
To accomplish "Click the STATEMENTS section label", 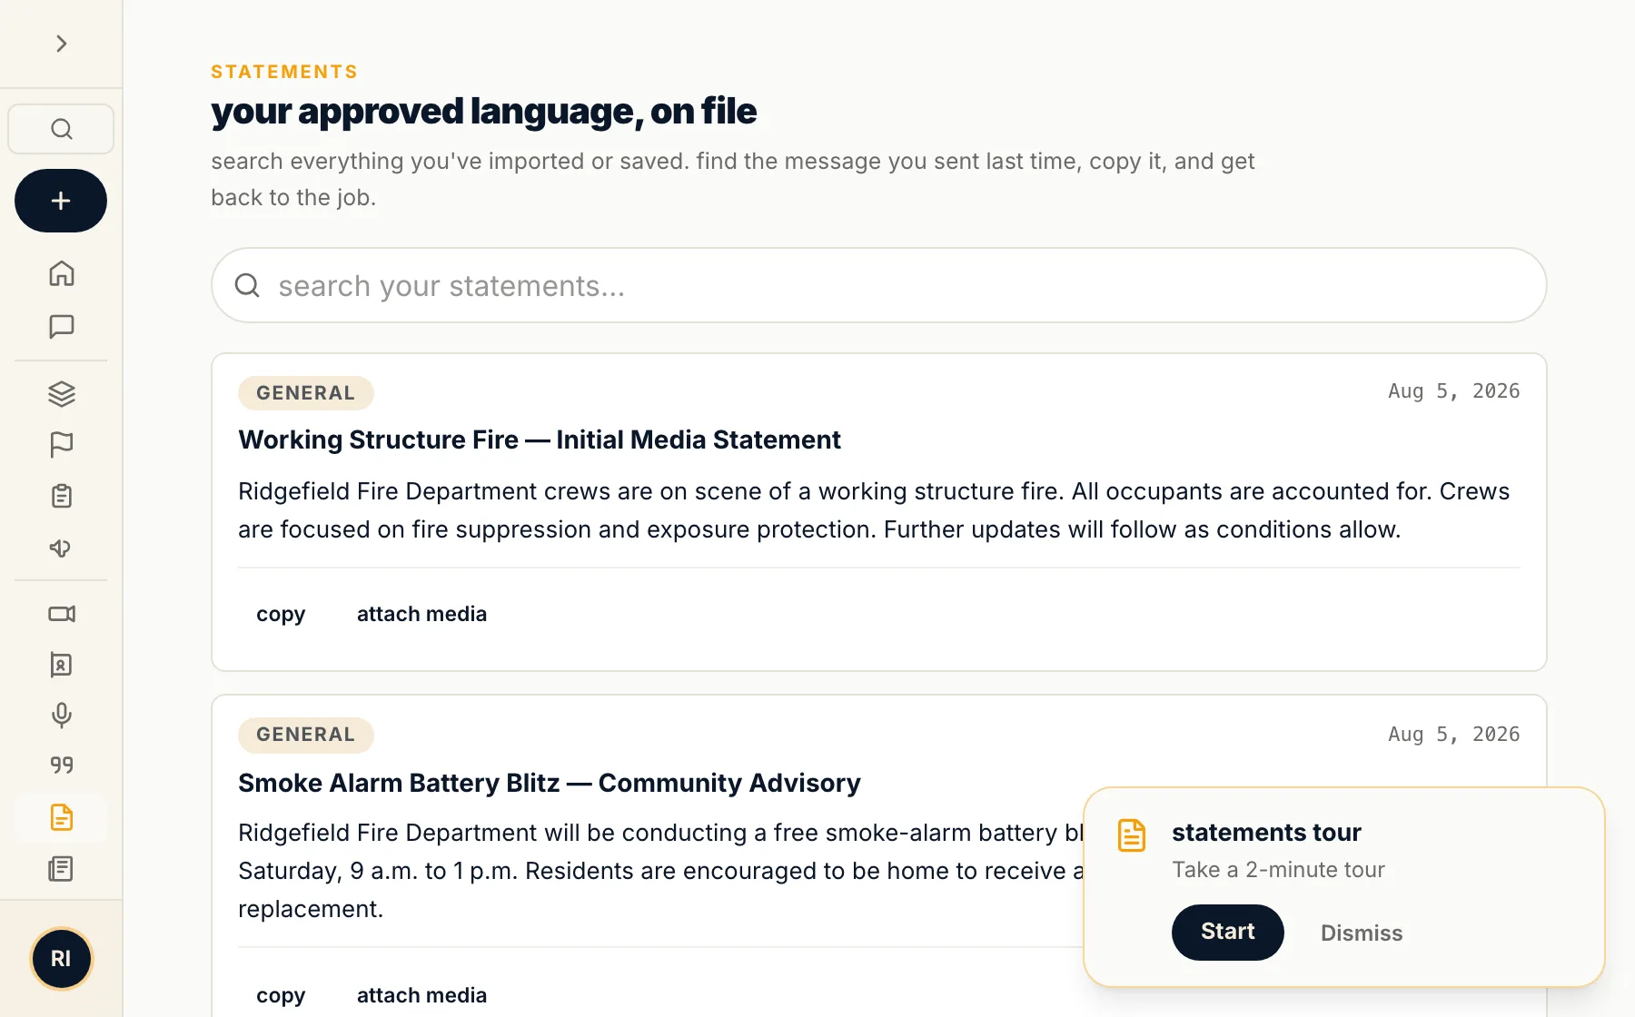I will (x=284, y=72).
